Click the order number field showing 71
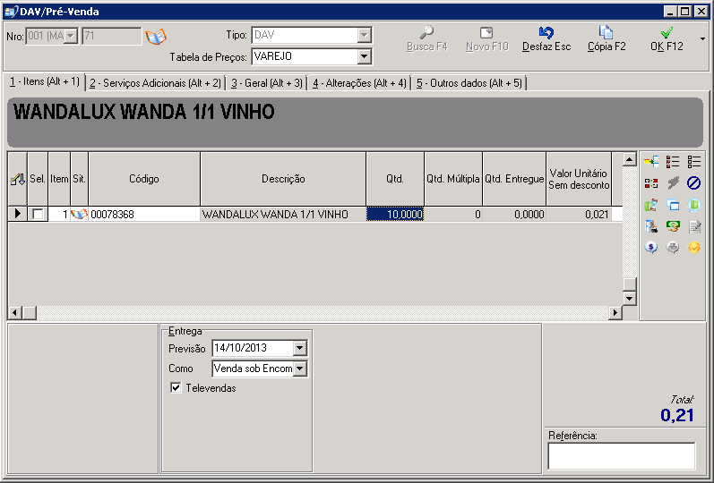The width and height of the screenshot is (714, 483). (x=112, y=36)
